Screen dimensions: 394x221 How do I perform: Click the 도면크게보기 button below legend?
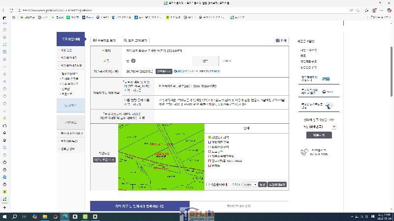click(x=277, y=185)
